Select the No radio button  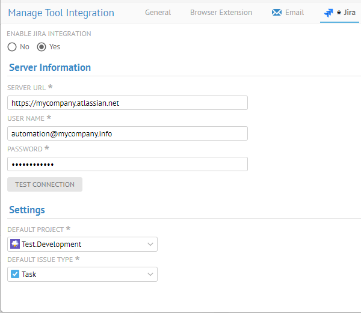pos(12,47)
